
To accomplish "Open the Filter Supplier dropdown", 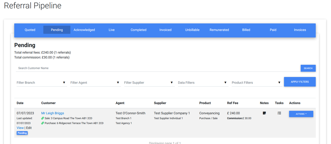I will (x=149, y=83).
